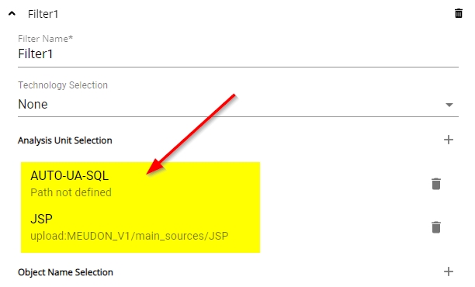Click dropdown arrow next to None
Viewport: 475px width, 287px height.
click(x=449, y=105)
